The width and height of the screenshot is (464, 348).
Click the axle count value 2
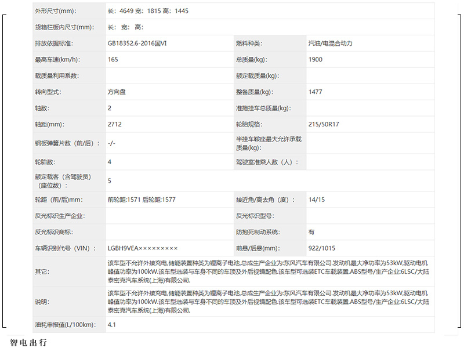[110, 108]
